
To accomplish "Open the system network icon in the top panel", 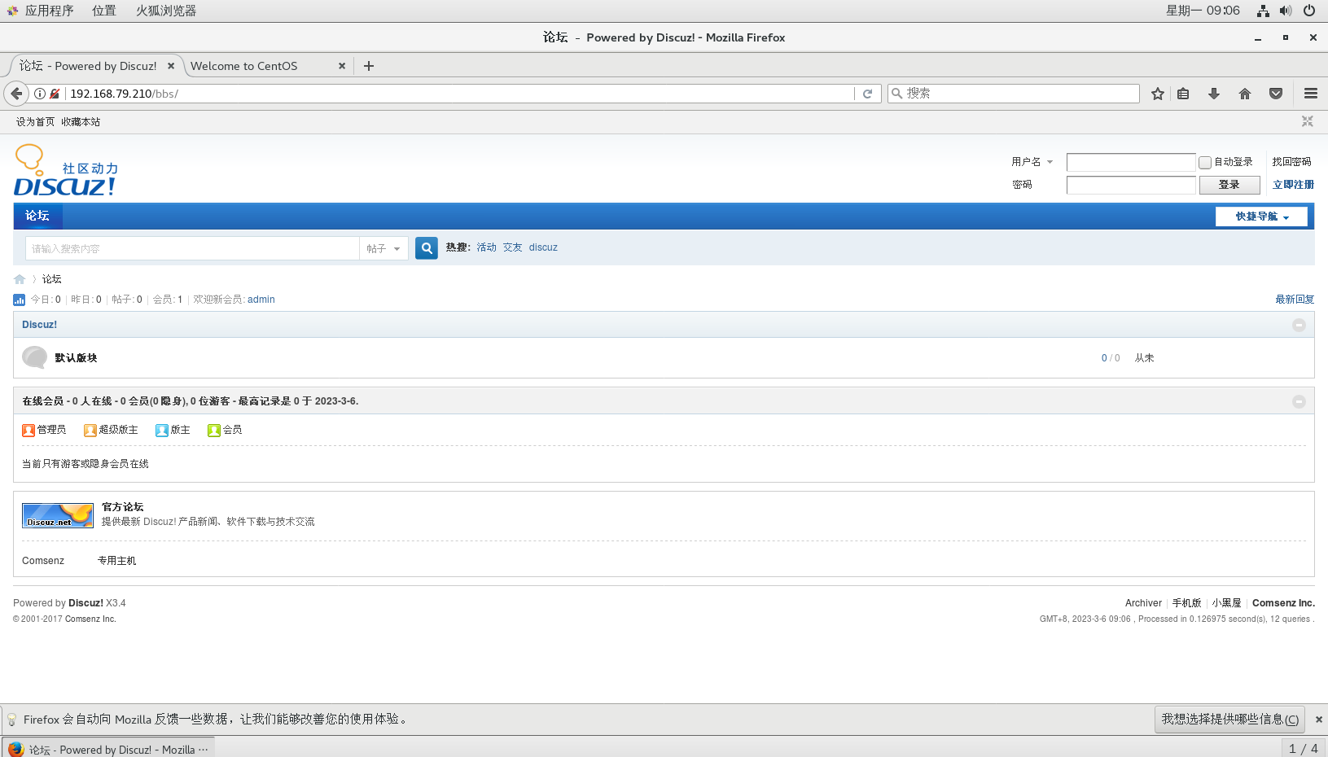I will pos(1263,11).
